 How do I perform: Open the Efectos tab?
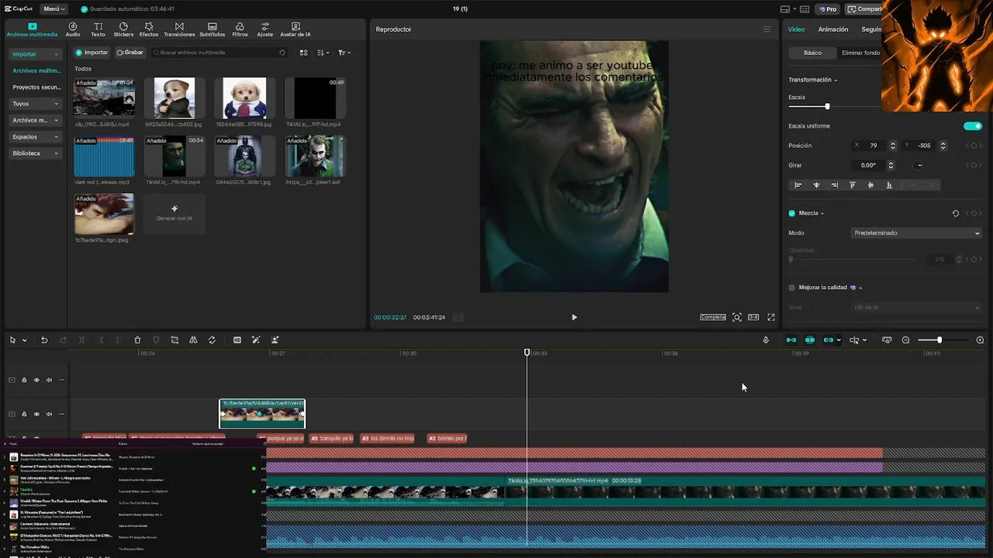point(149,29)
